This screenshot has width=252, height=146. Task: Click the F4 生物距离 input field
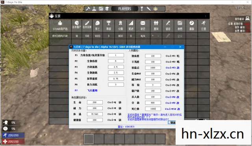[x=116, y=72]
